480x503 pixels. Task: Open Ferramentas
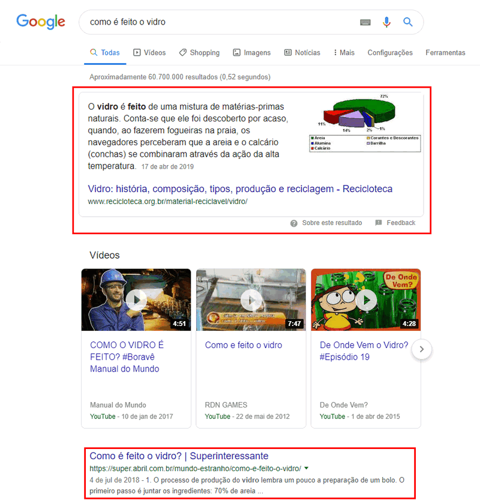[445, 53]
